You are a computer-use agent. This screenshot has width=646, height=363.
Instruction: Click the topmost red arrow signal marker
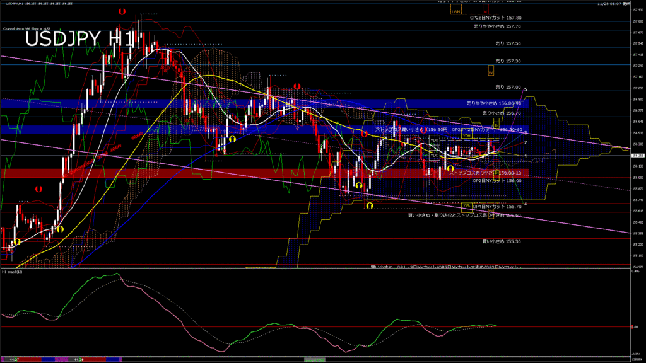[121, 11]
